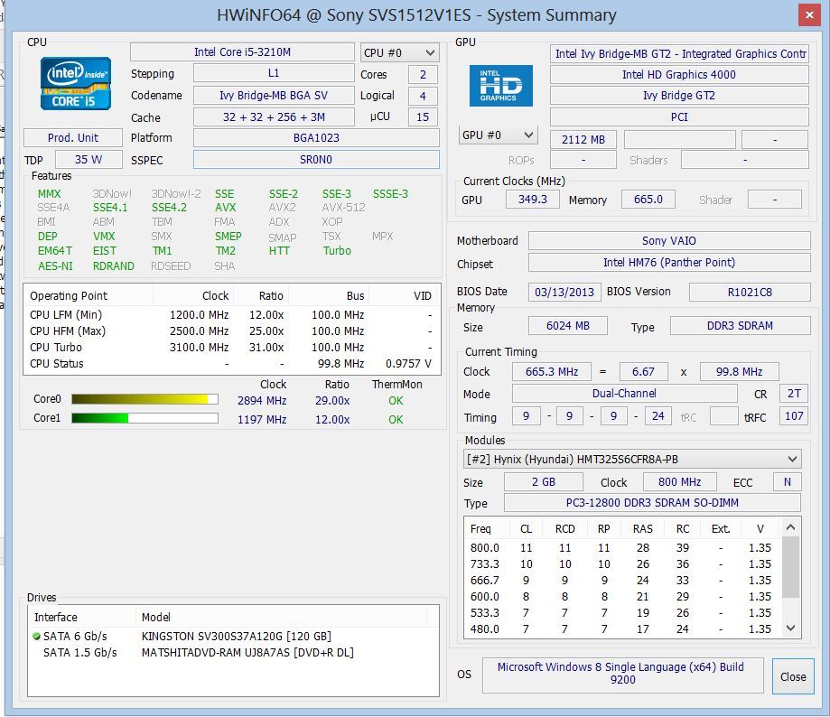Click the Interface column header in Drives
The width and height of the screenshot is (830, 717).
pos(56,618)
